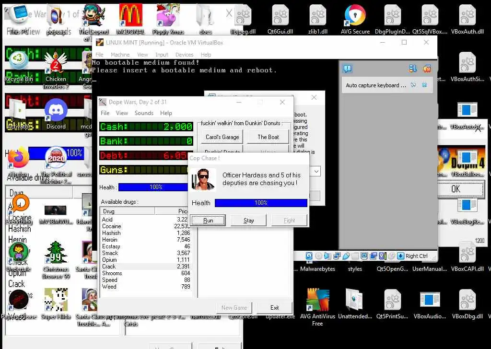Travel to The Boat
The width and height of the screenshot is (491, 349).
click(268, 137)
